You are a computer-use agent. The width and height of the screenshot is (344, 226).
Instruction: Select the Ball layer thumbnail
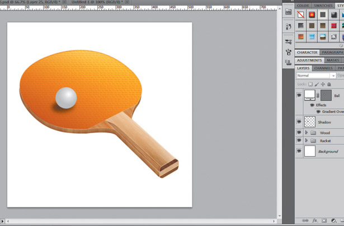[x=309, y=96]
